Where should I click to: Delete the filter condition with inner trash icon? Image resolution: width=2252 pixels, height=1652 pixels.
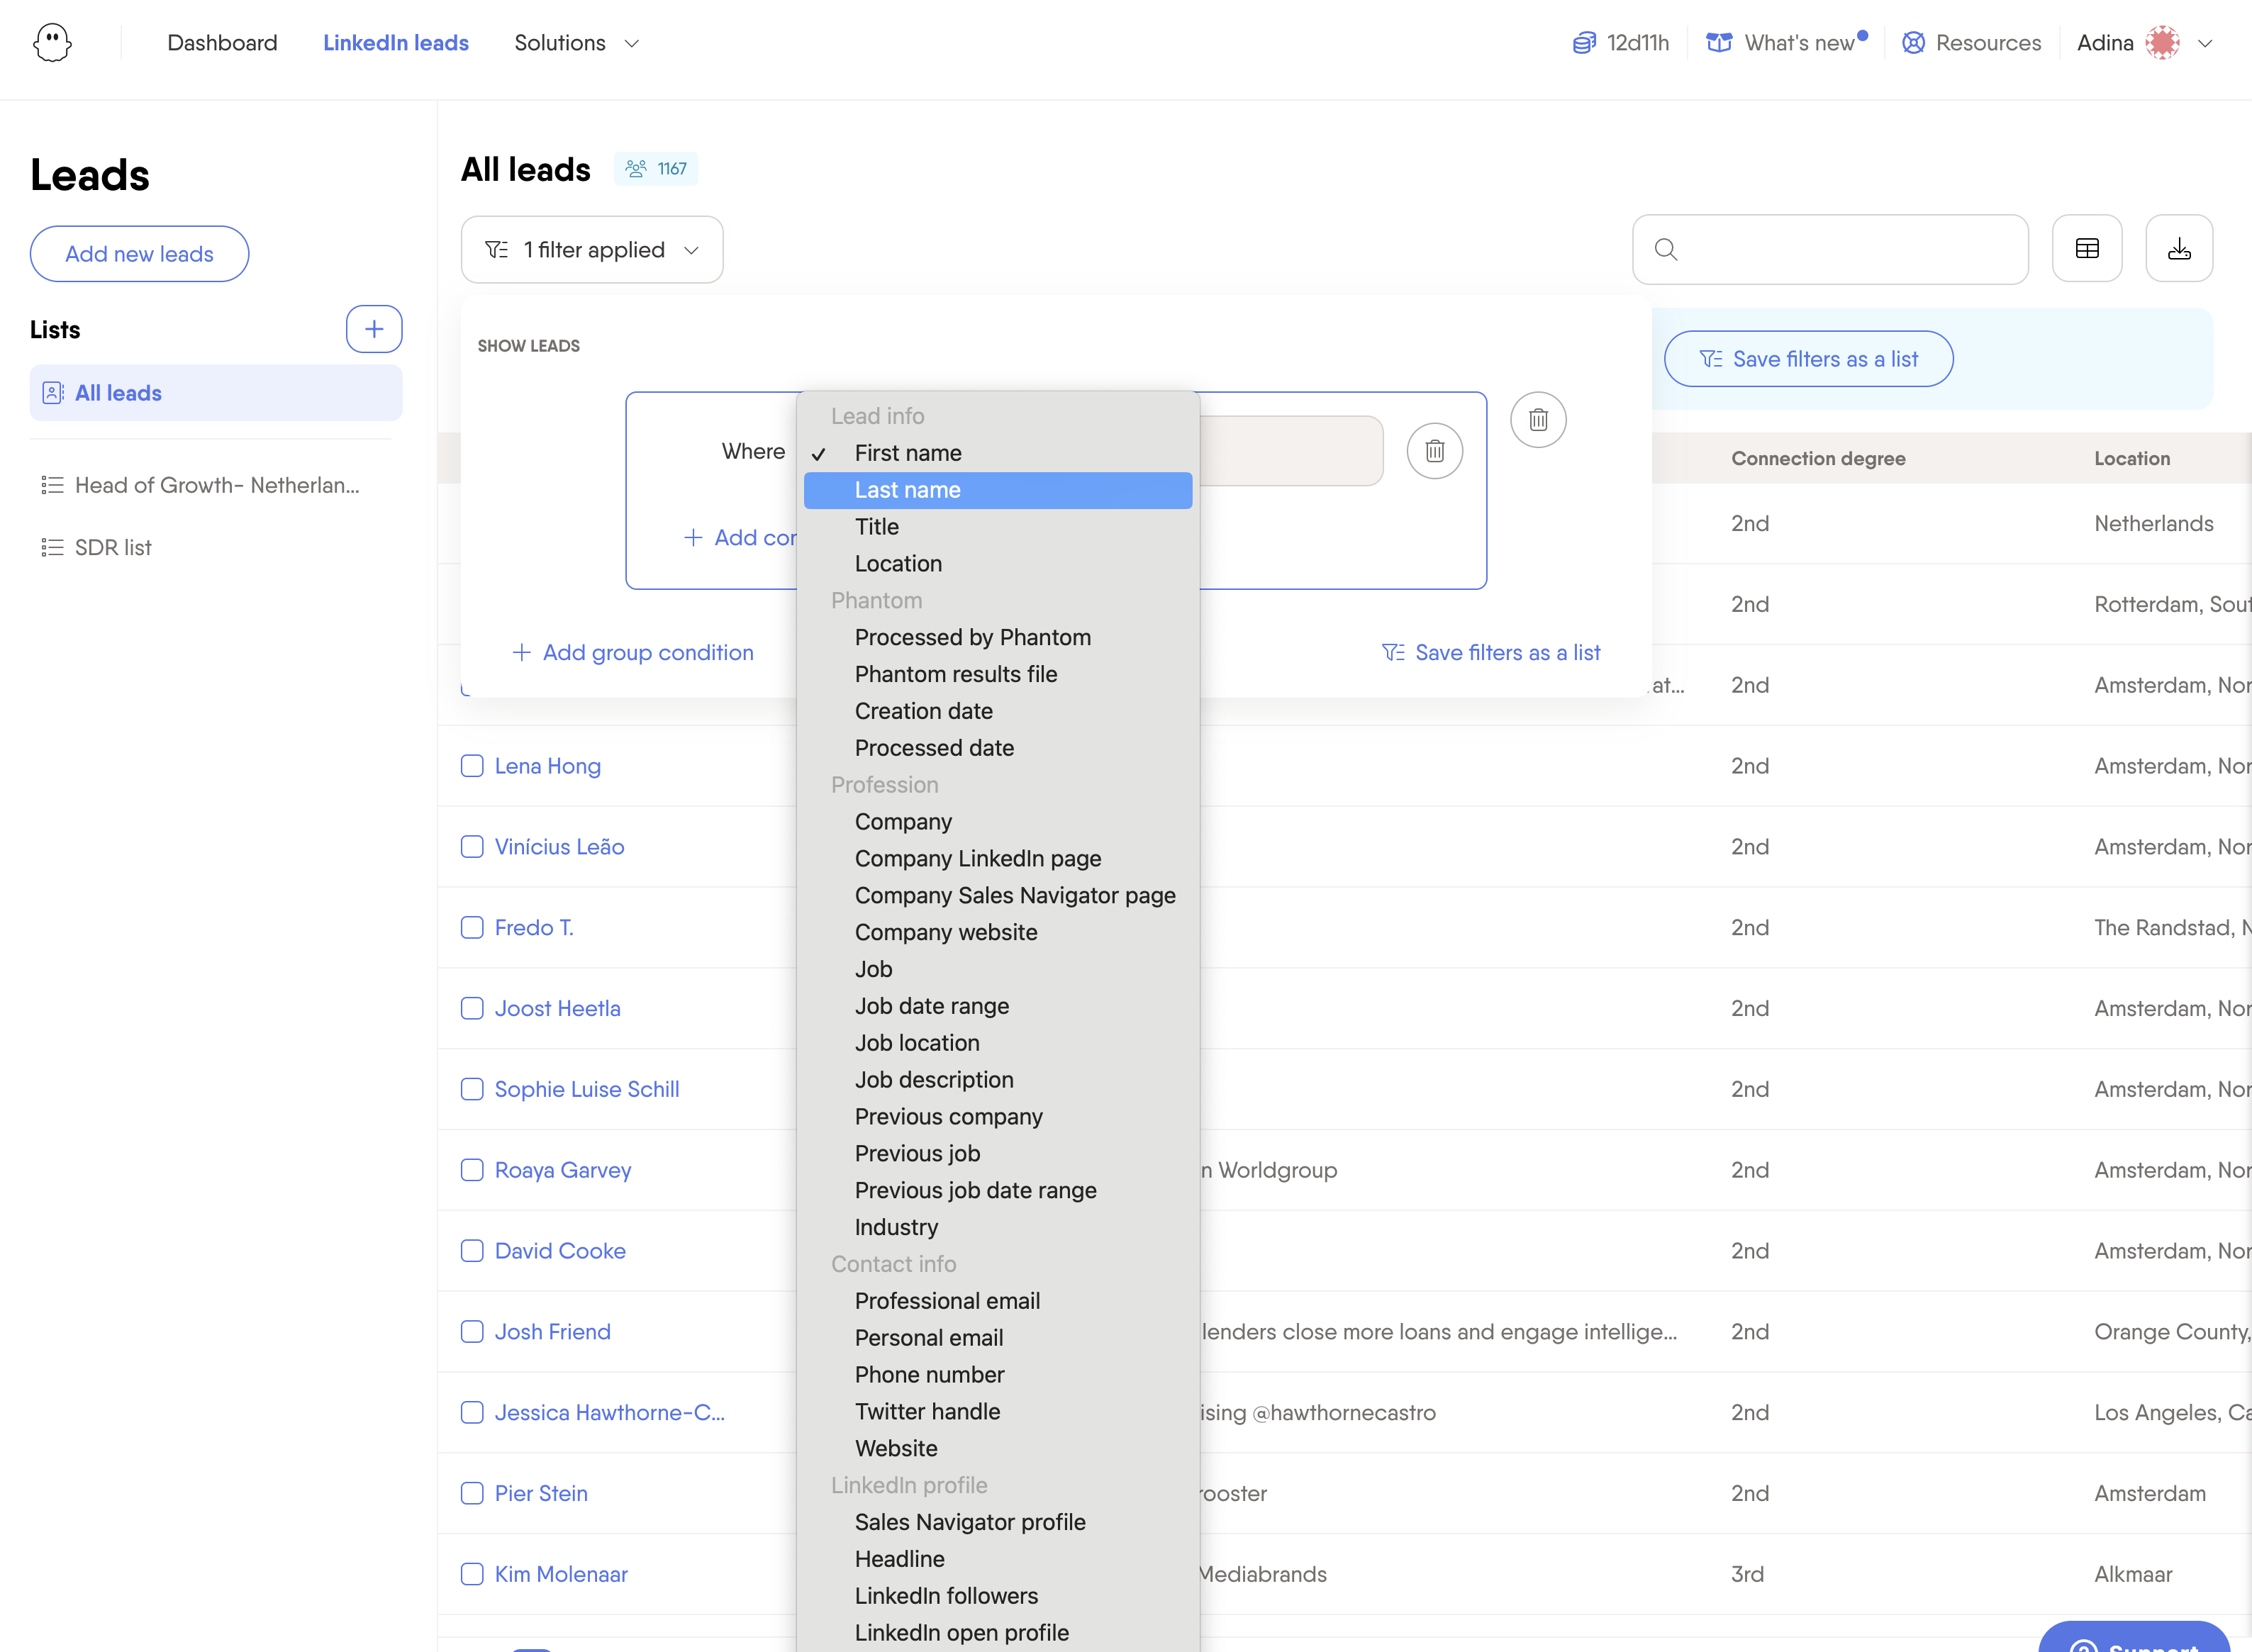(1435, 451)
